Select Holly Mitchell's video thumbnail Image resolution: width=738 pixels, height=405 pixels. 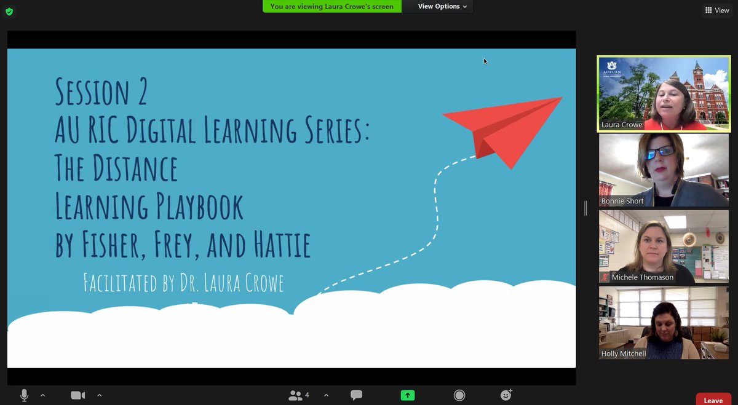[x=664, y=323]
